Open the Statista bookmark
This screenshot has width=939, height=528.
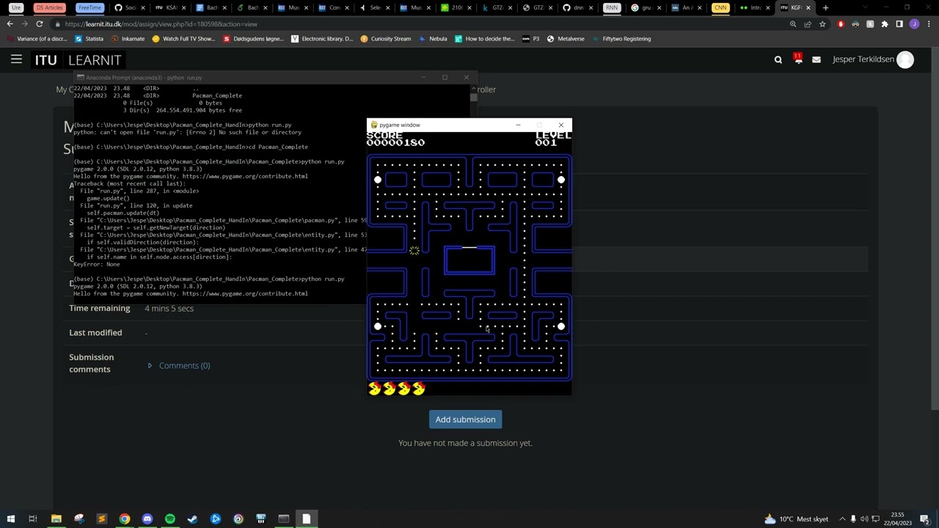(x=89, y=39)
